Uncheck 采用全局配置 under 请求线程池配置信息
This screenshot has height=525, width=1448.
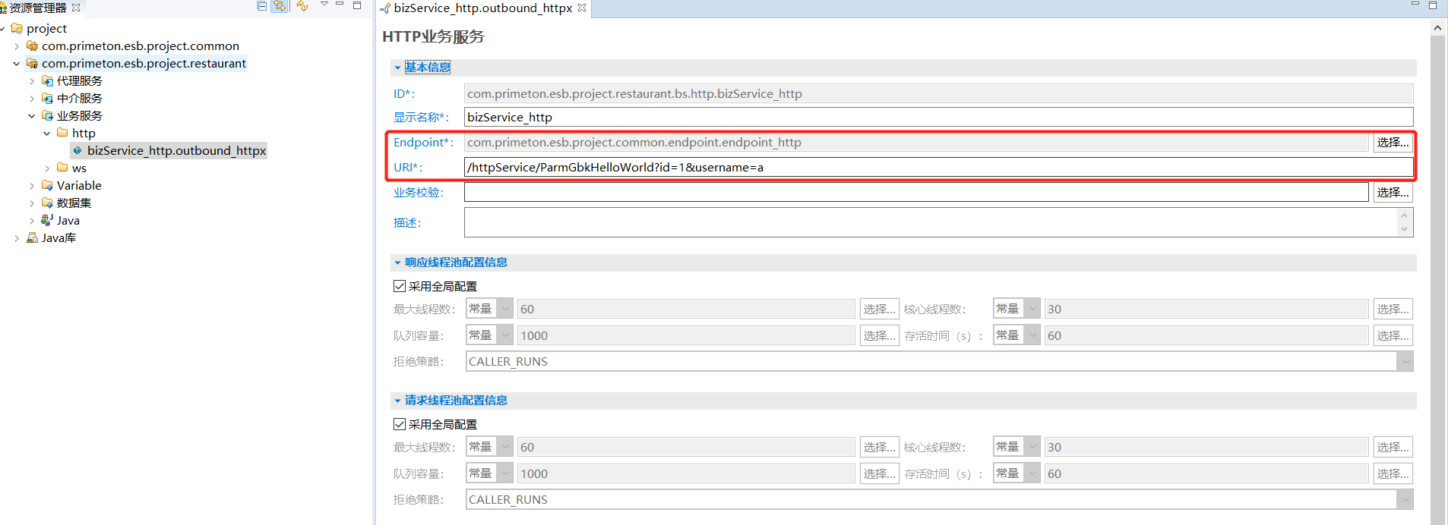pyautogui.click(x=400, y=424)
